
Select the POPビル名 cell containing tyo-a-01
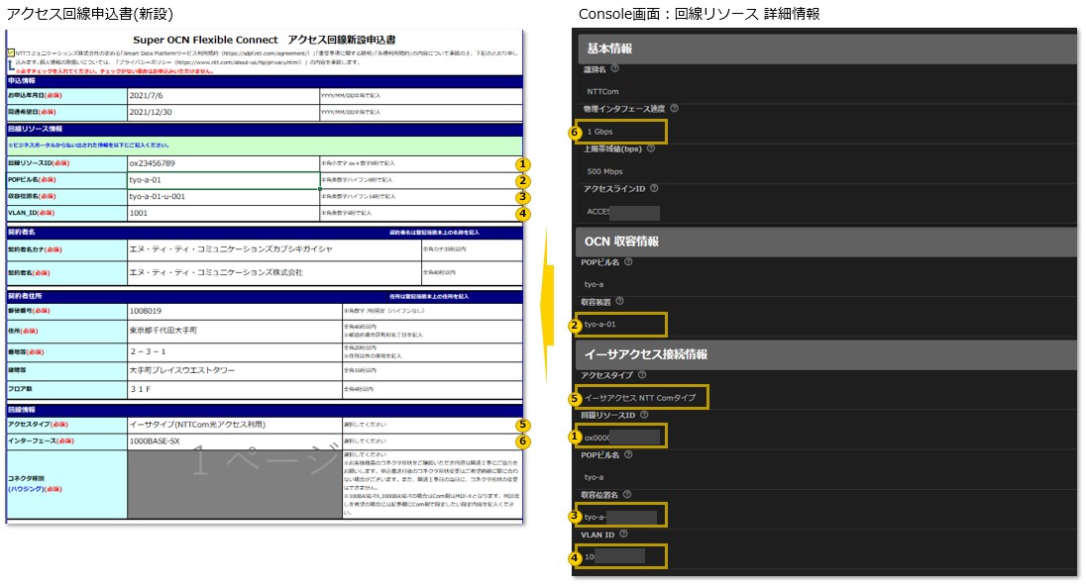[x=222, y=180]
